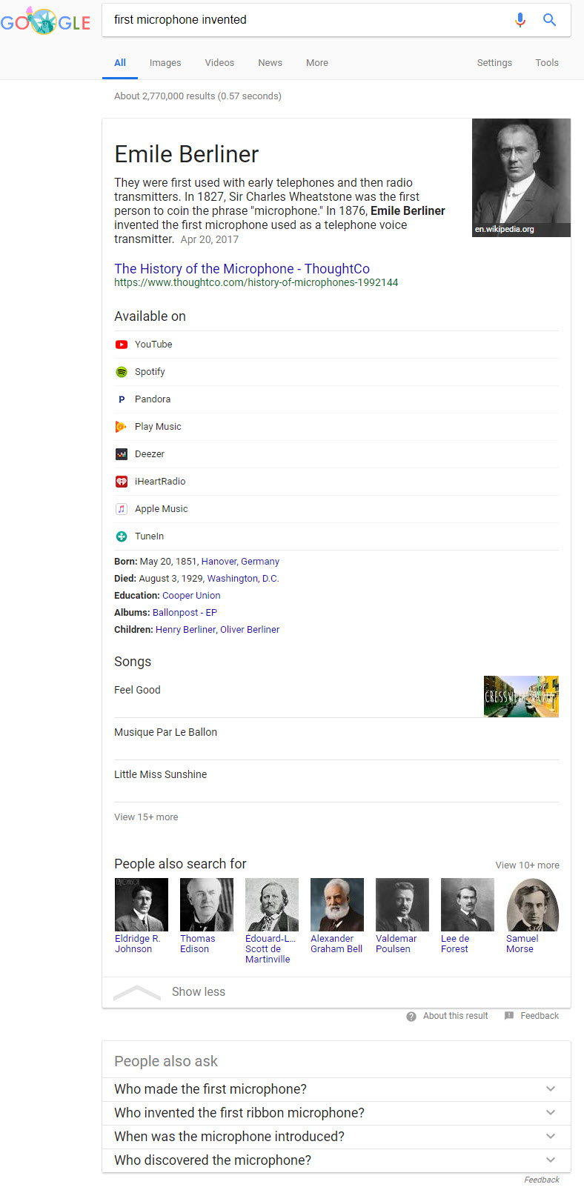Image resolution: width=584 pixels, height=1190 pixels.
Task: Open the Ballonpost - EP album link
Action: point(185,613)
